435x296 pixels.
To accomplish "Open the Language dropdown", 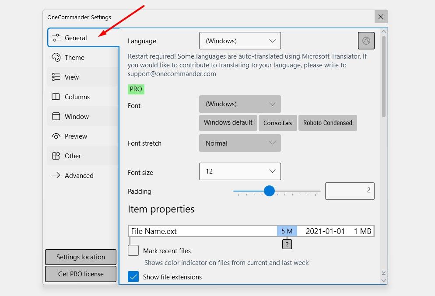I will (240, 41).
